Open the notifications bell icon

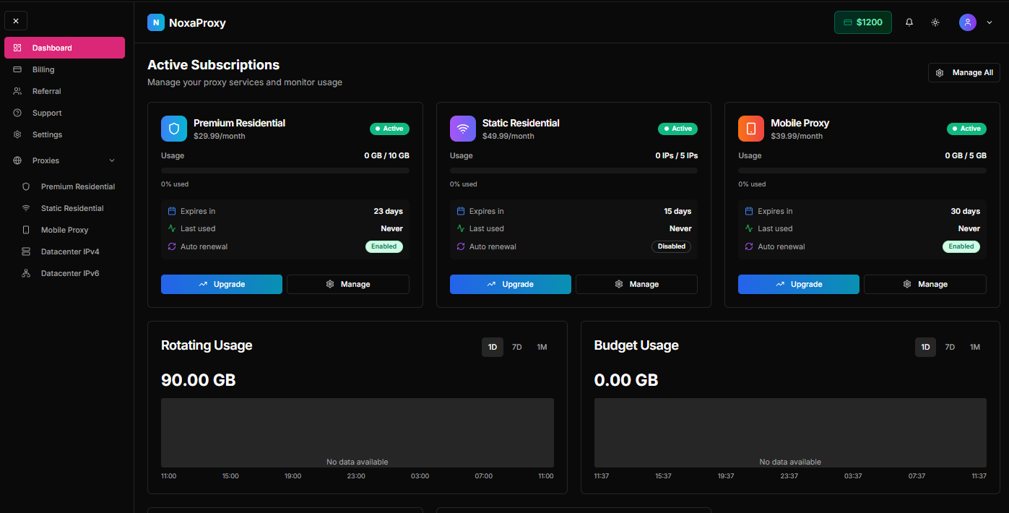pyautogui.click(x=909, y=22)
